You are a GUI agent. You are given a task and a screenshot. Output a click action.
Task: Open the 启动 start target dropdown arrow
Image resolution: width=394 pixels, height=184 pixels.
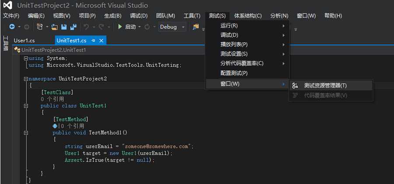point(139,27)
